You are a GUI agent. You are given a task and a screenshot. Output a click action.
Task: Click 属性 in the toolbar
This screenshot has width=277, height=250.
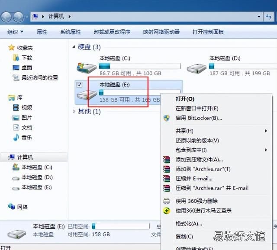(42, 32)
